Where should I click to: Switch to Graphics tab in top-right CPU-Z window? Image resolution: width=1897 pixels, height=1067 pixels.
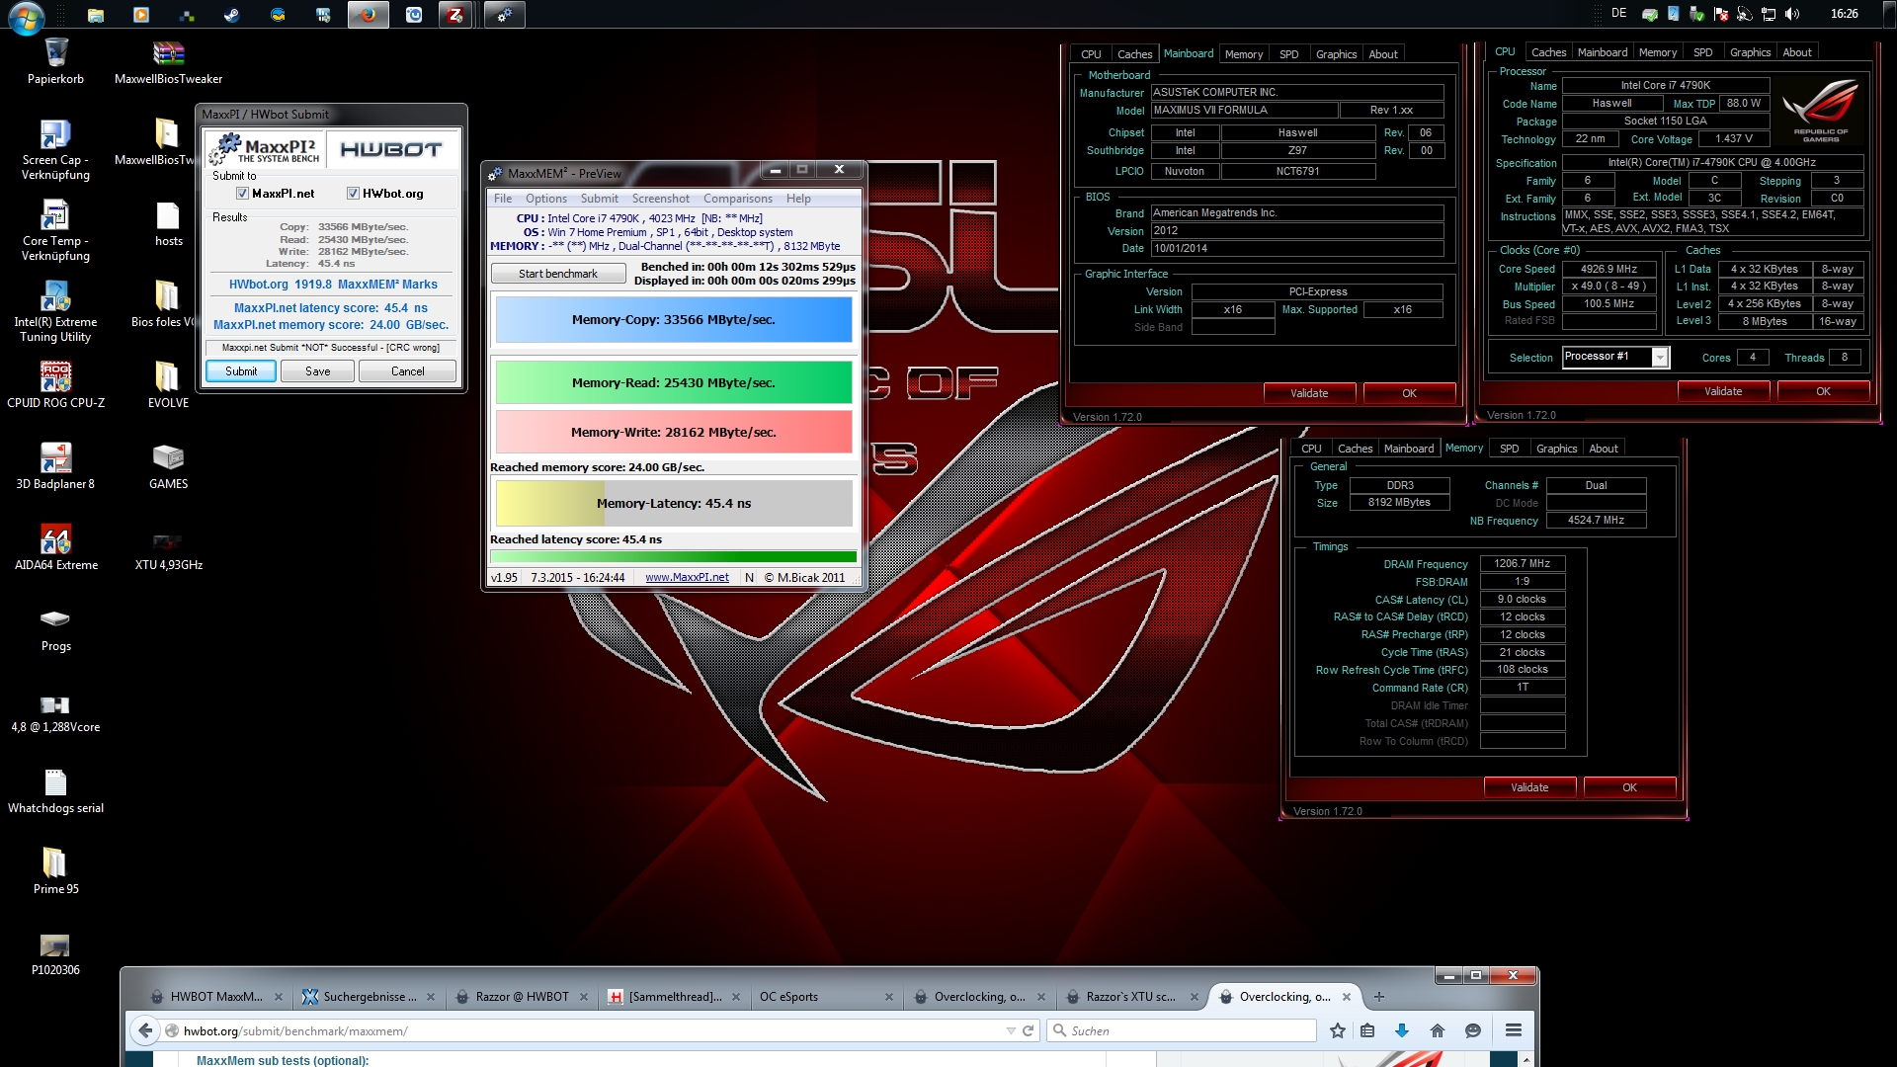click(1750, 52)
